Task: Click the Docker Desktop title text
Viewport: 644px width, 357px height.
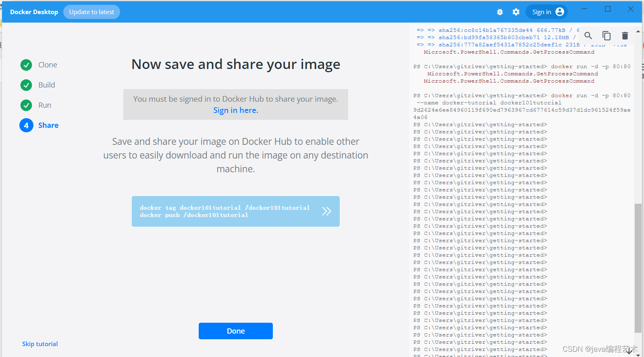Action: pyautogui.click(x=34, y=12)
